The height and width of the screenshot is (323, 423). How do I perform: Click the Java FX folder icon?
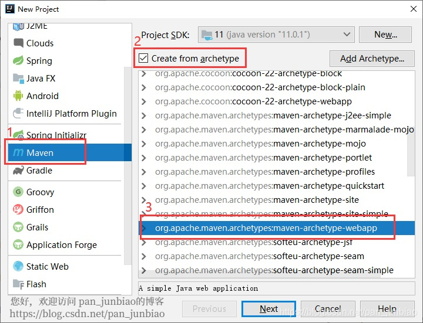[18, 79]
